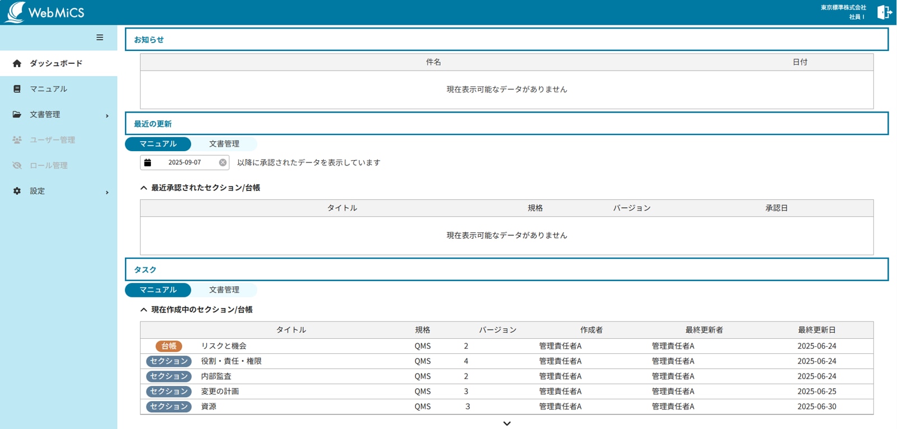Open the calendar date picker icon
Viewport: 897px width, 429px height.
click(148, 162)
